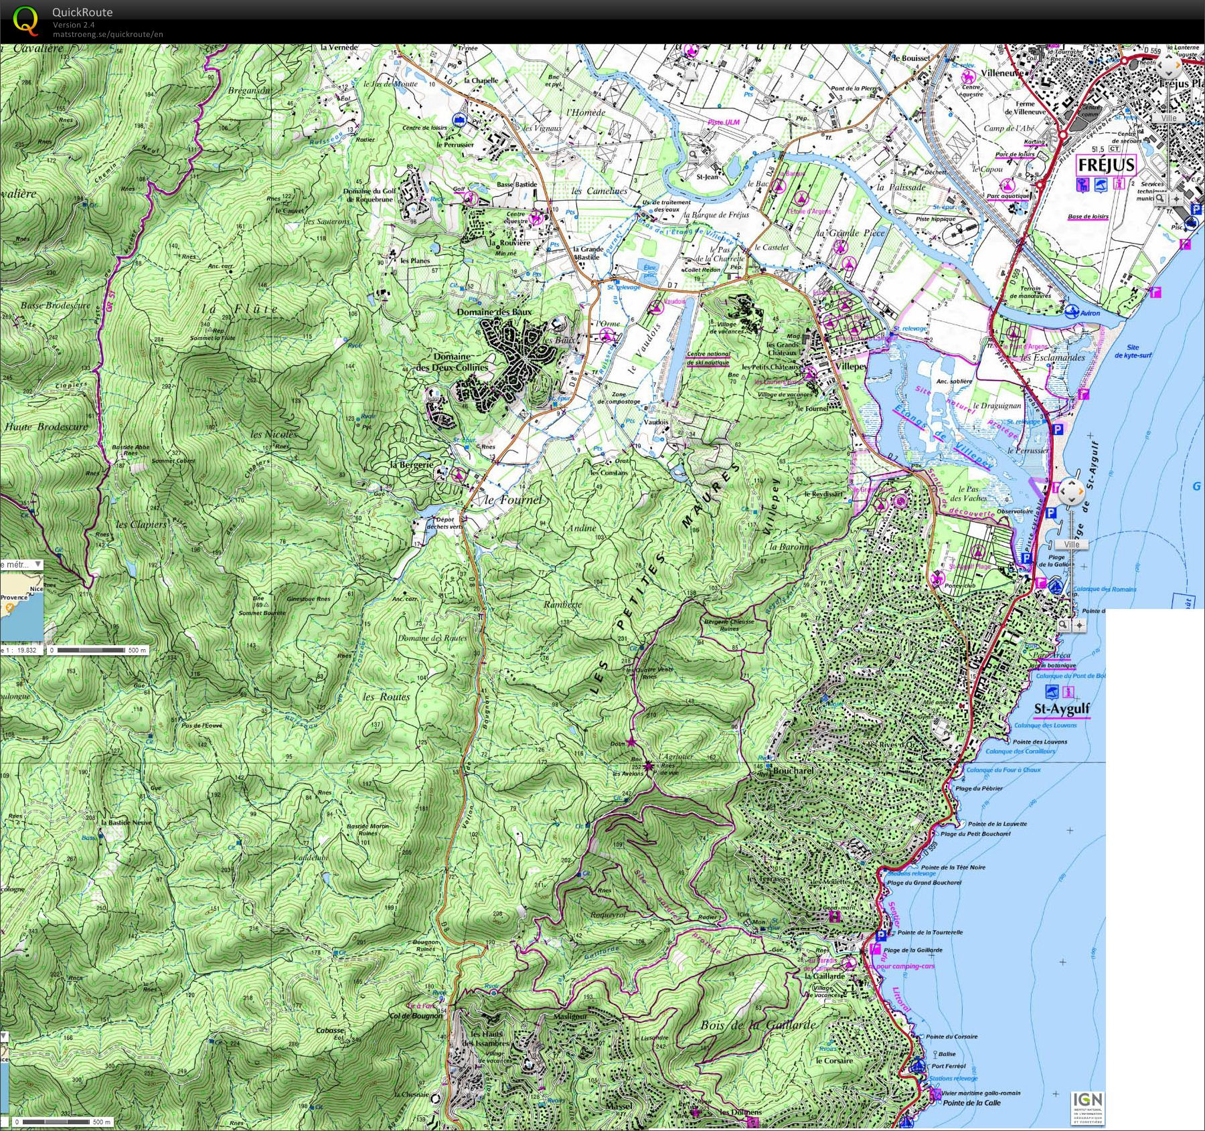Click the Base de loisirs label
The image size is (1205, 1131).
[x=1088, y=216]
